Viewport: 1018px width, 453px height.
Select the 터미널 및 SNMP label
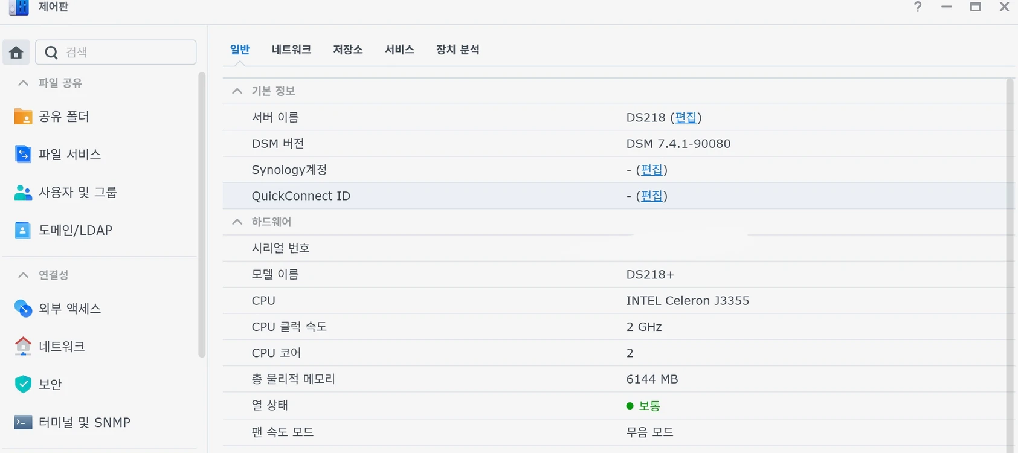(x=85, y=422)
